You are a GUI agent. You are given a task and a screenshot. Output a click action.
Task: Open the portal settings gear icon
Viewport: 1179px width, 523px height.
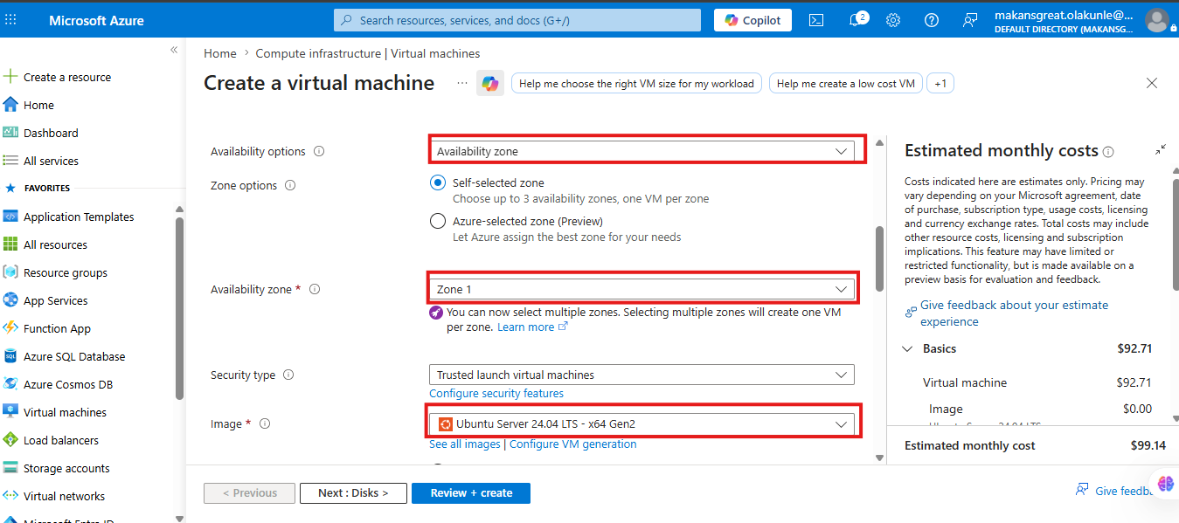[x=893, y=20]
